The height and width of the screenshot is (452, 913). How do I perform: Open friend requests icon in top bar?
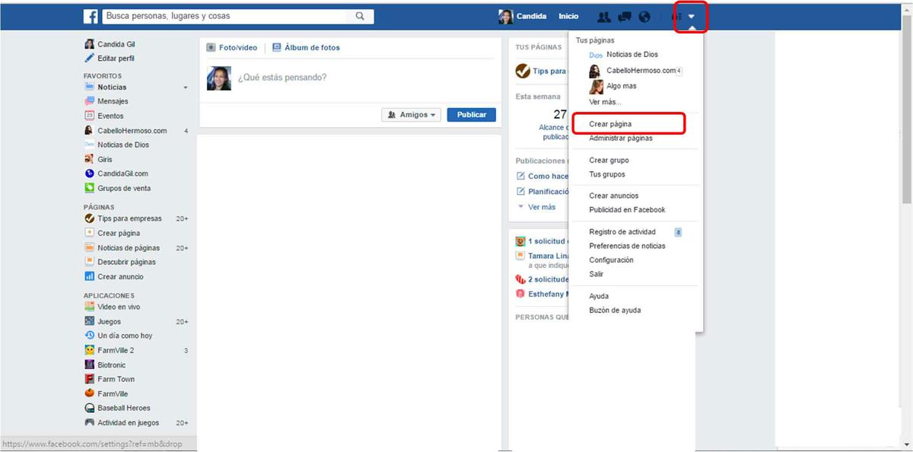click(604, 17)
